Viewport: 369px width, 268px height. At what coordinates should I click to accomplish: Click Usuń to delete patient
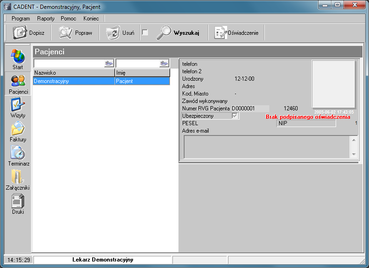(121, 33)
